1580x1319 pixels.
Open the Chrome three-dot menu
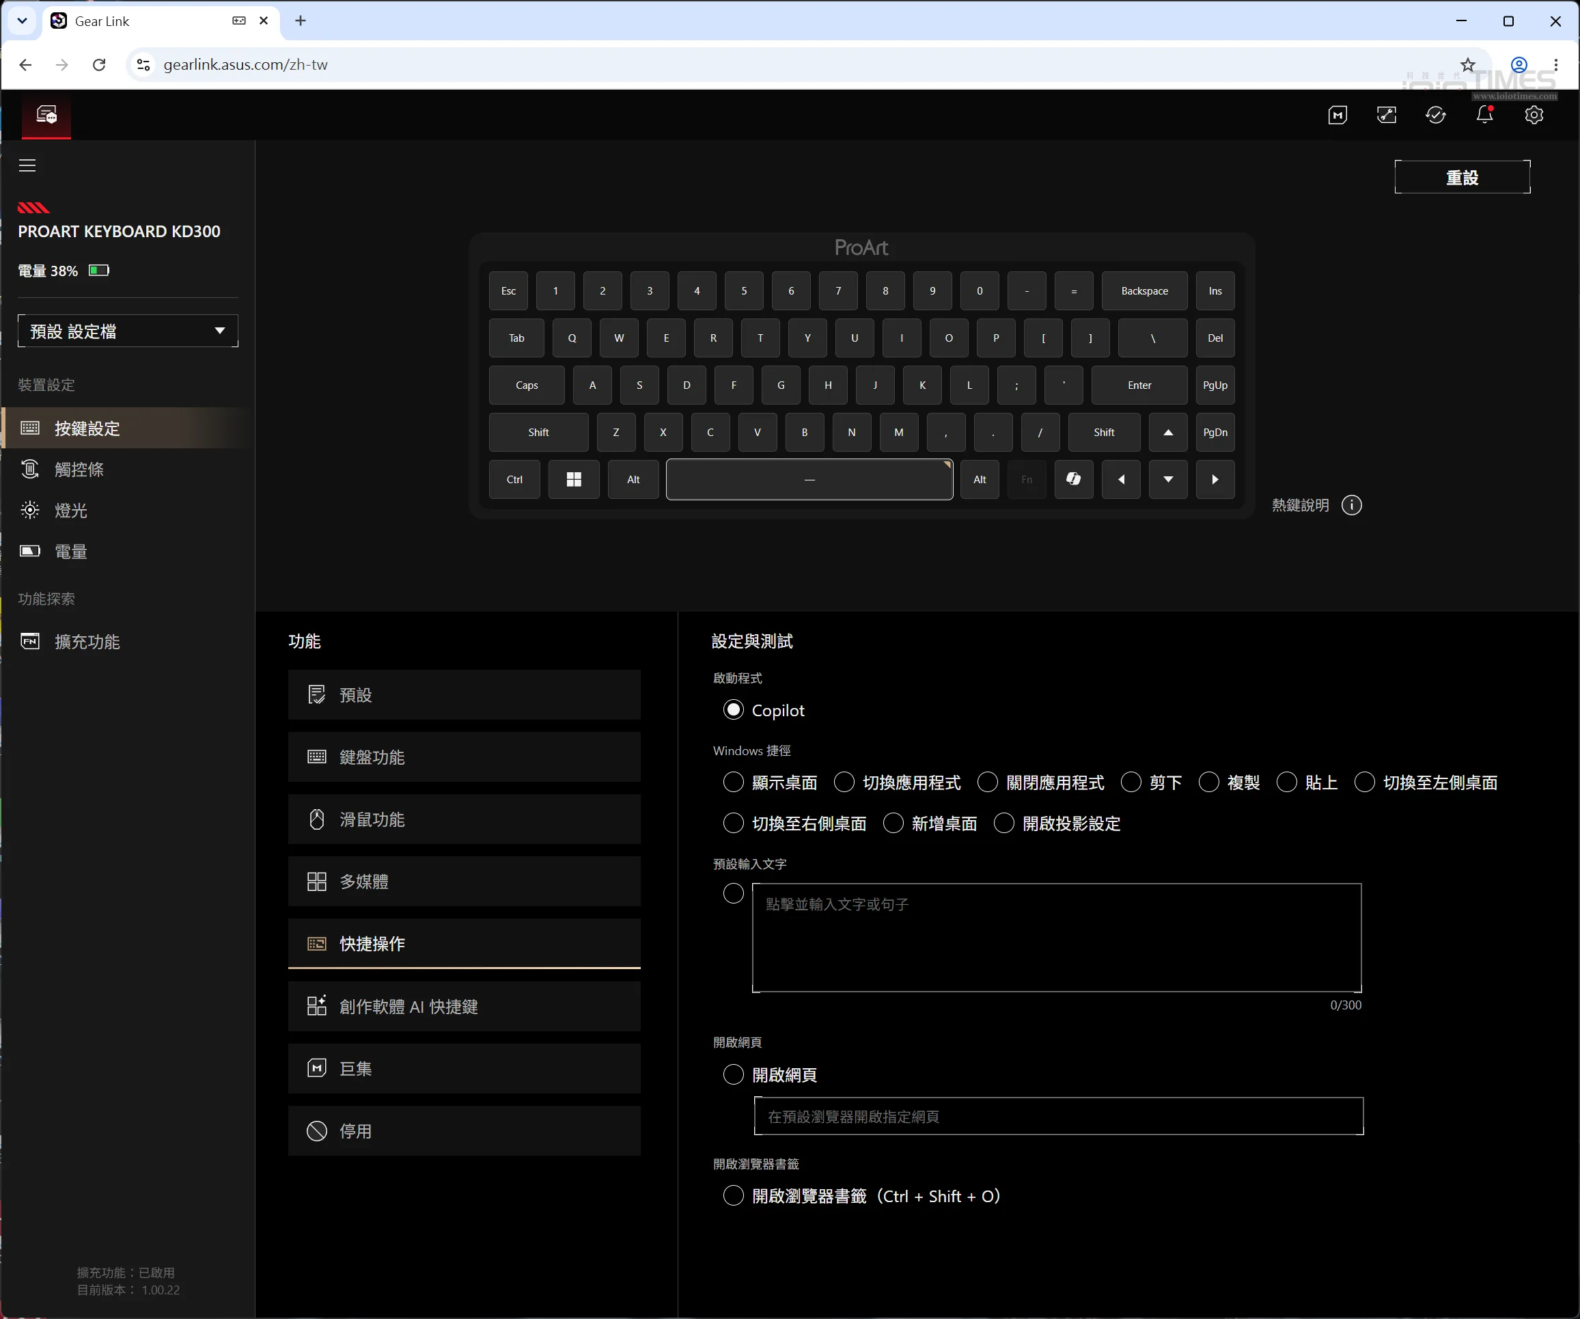coord(1556,65)
